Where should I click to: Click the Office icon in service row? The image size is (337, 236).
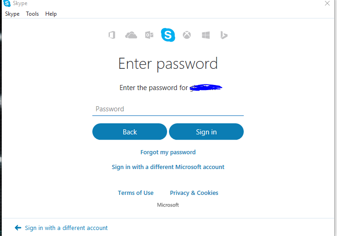(112, 35)
